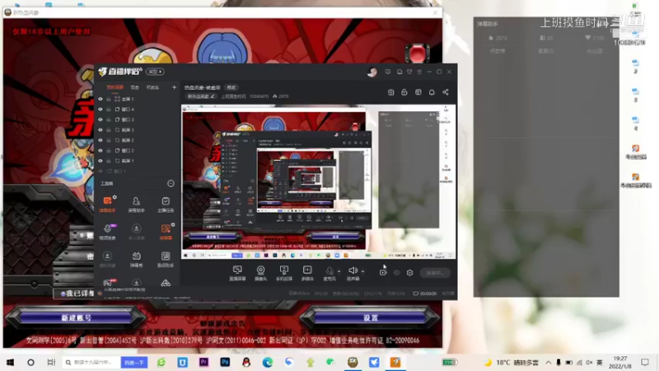Hide the 窗口 4 source with eye icon

point(100,110)
